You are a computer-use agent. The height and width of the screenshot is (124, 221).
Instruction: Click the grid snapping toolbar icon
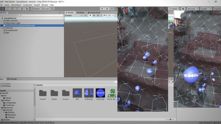tap(52, 9)
